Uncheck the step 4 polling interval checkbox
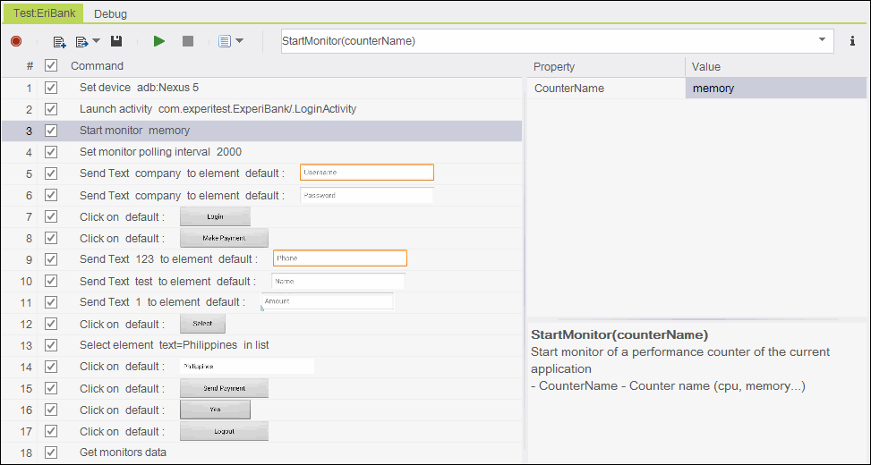871x465 pixels. (x=51, y=152)
